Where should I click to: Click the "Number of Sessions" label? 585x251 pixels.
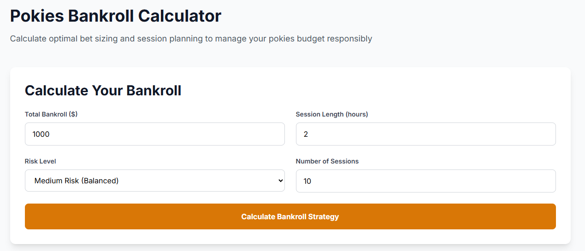coord(327,161)
